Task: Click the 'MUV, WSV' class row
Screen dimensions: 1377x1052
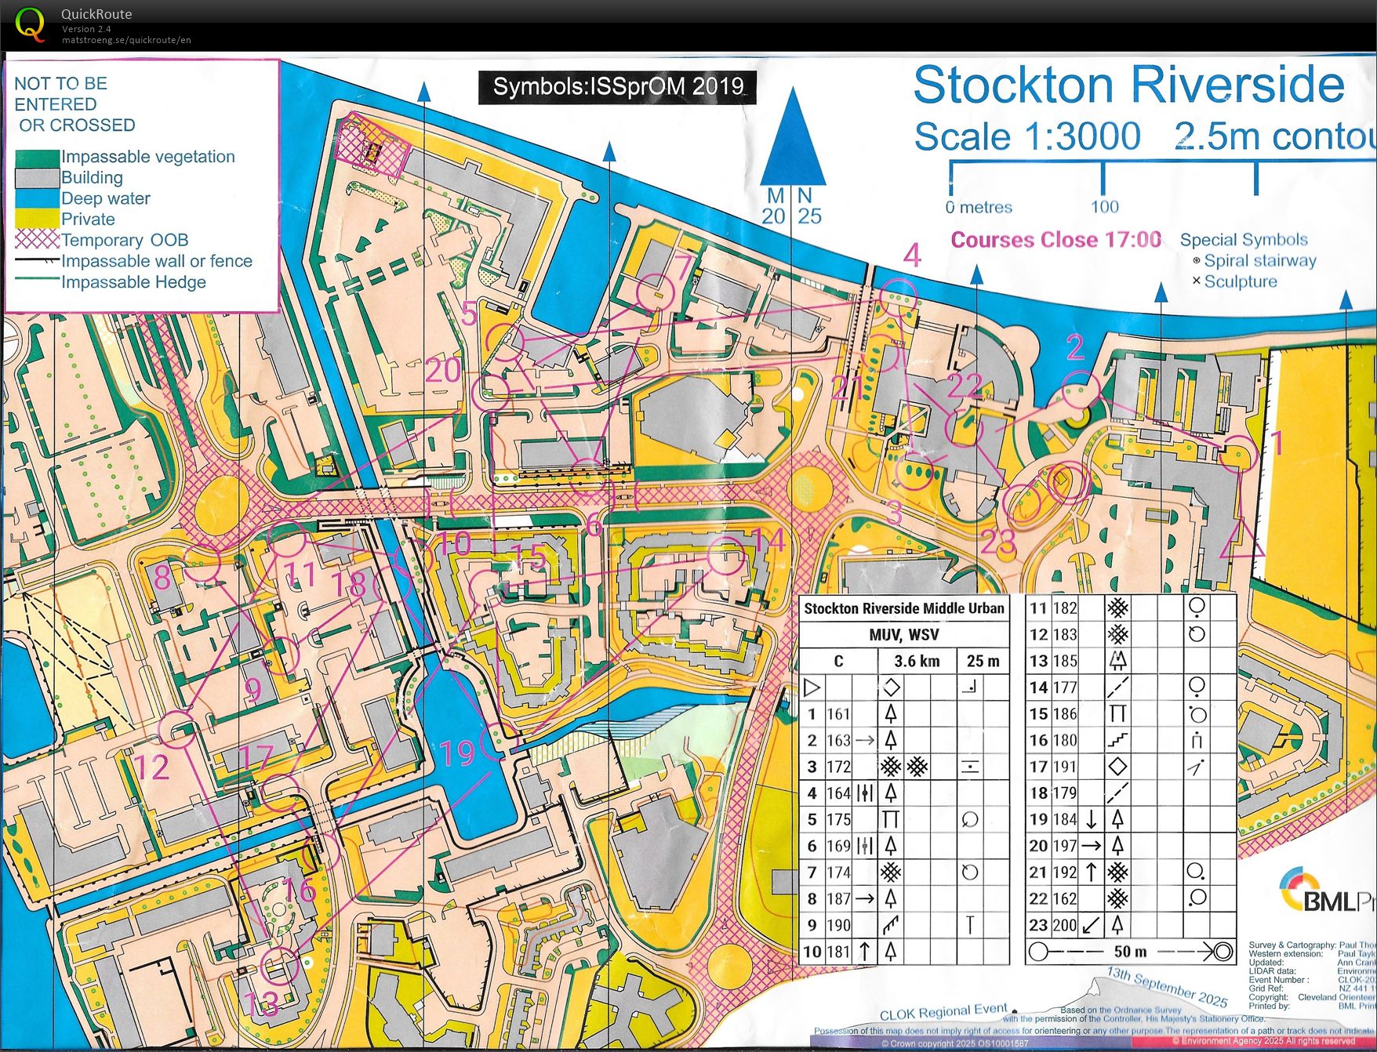Action: (903, 635)
